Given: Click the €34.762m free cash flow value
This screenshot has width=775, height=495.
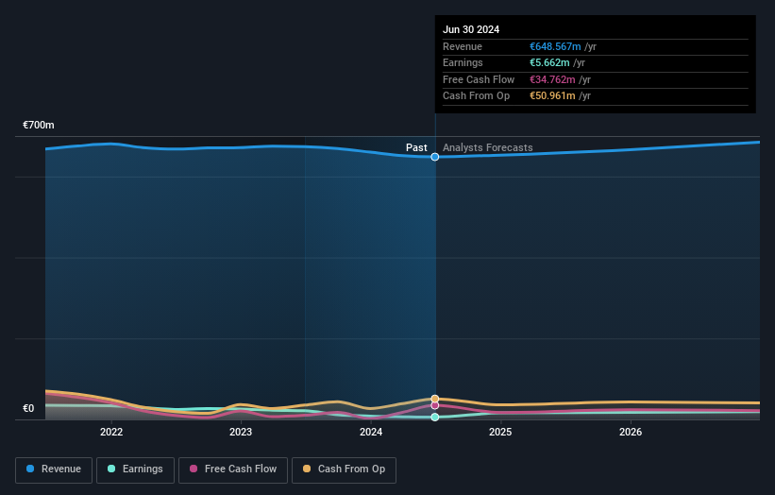Looking at the screenshot, I should 552,79.
